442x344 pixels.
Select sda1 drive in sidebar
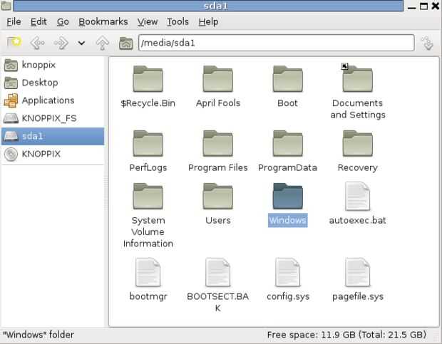point(53,136)
